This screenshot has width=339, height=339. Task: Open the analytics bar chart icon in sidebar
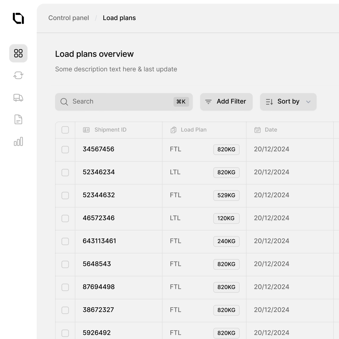coord(18,142)
